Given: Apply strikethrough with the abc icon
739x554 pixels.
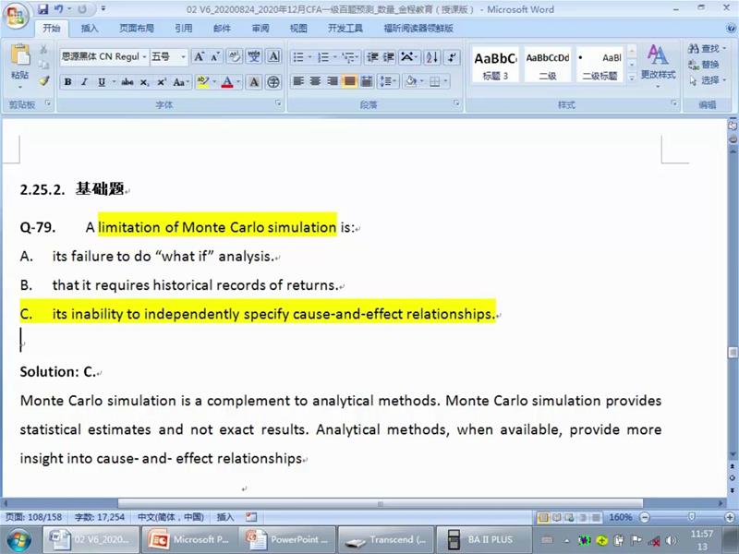Looking at the screenshot, I should pos(127,82).
